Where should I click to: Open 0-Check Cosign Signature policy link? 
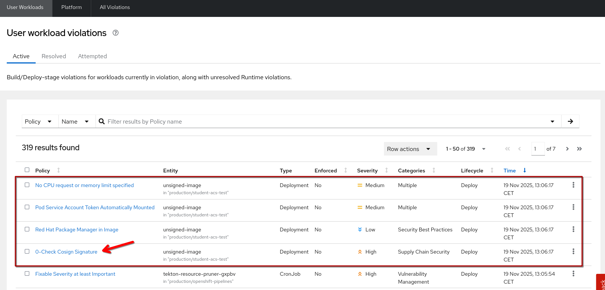[66, 252]
